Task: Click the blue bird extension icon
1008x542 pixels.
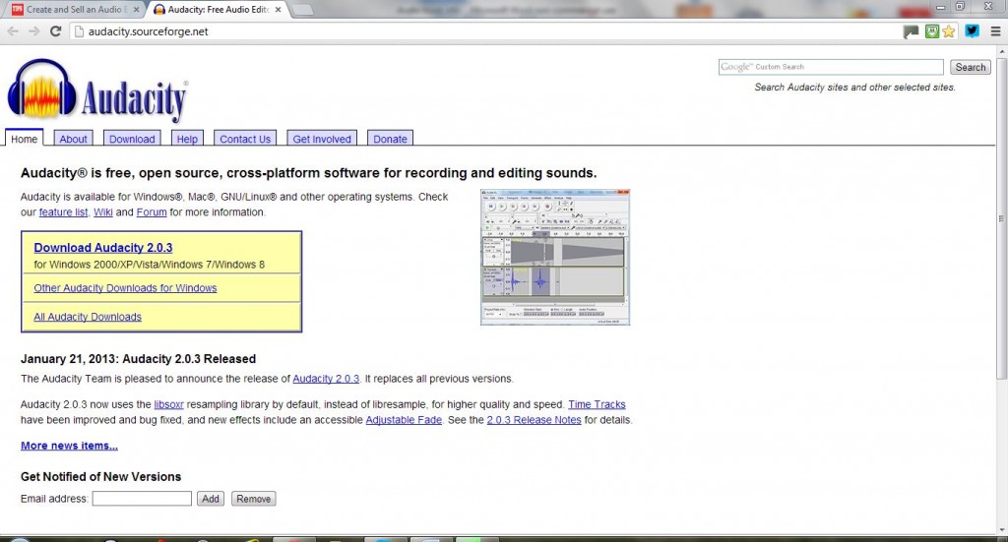Action: pyautogui.click(x=972, y=30)
